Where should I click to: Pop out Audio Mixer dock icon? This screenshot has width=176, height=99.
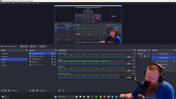coord(135,50)
